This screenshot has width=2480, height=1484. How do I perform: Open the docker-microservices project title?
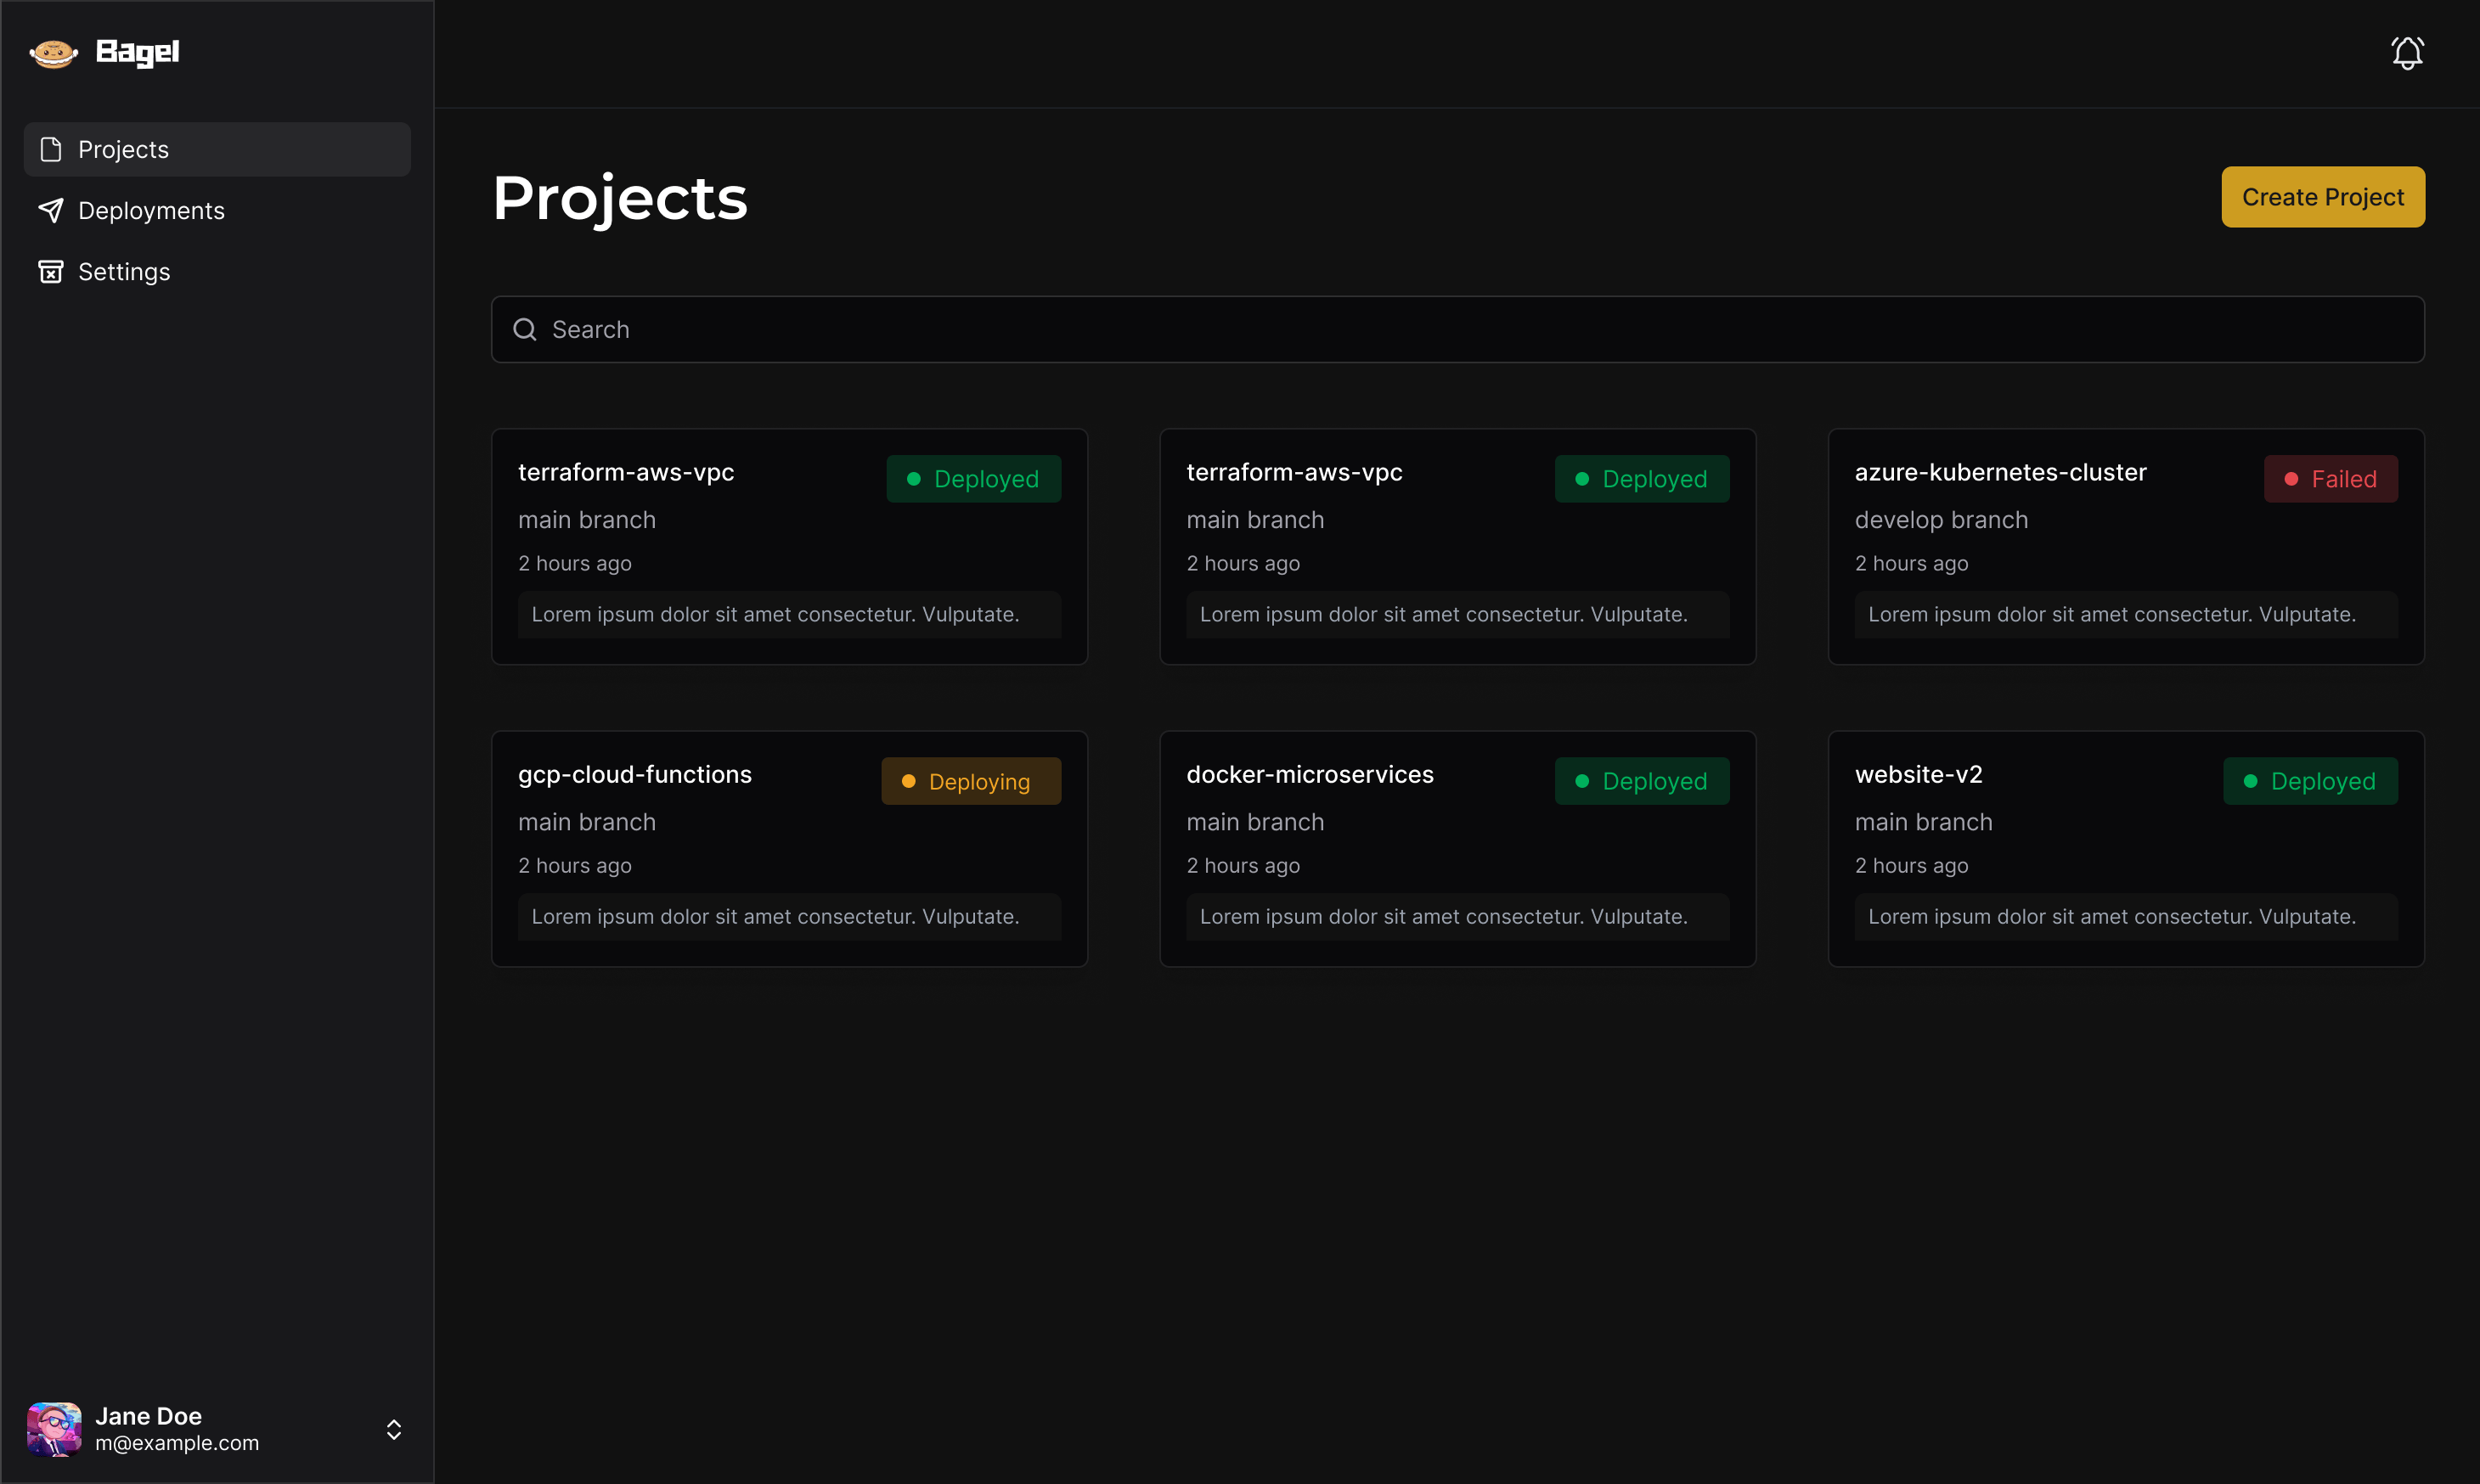click(1310, 774)
